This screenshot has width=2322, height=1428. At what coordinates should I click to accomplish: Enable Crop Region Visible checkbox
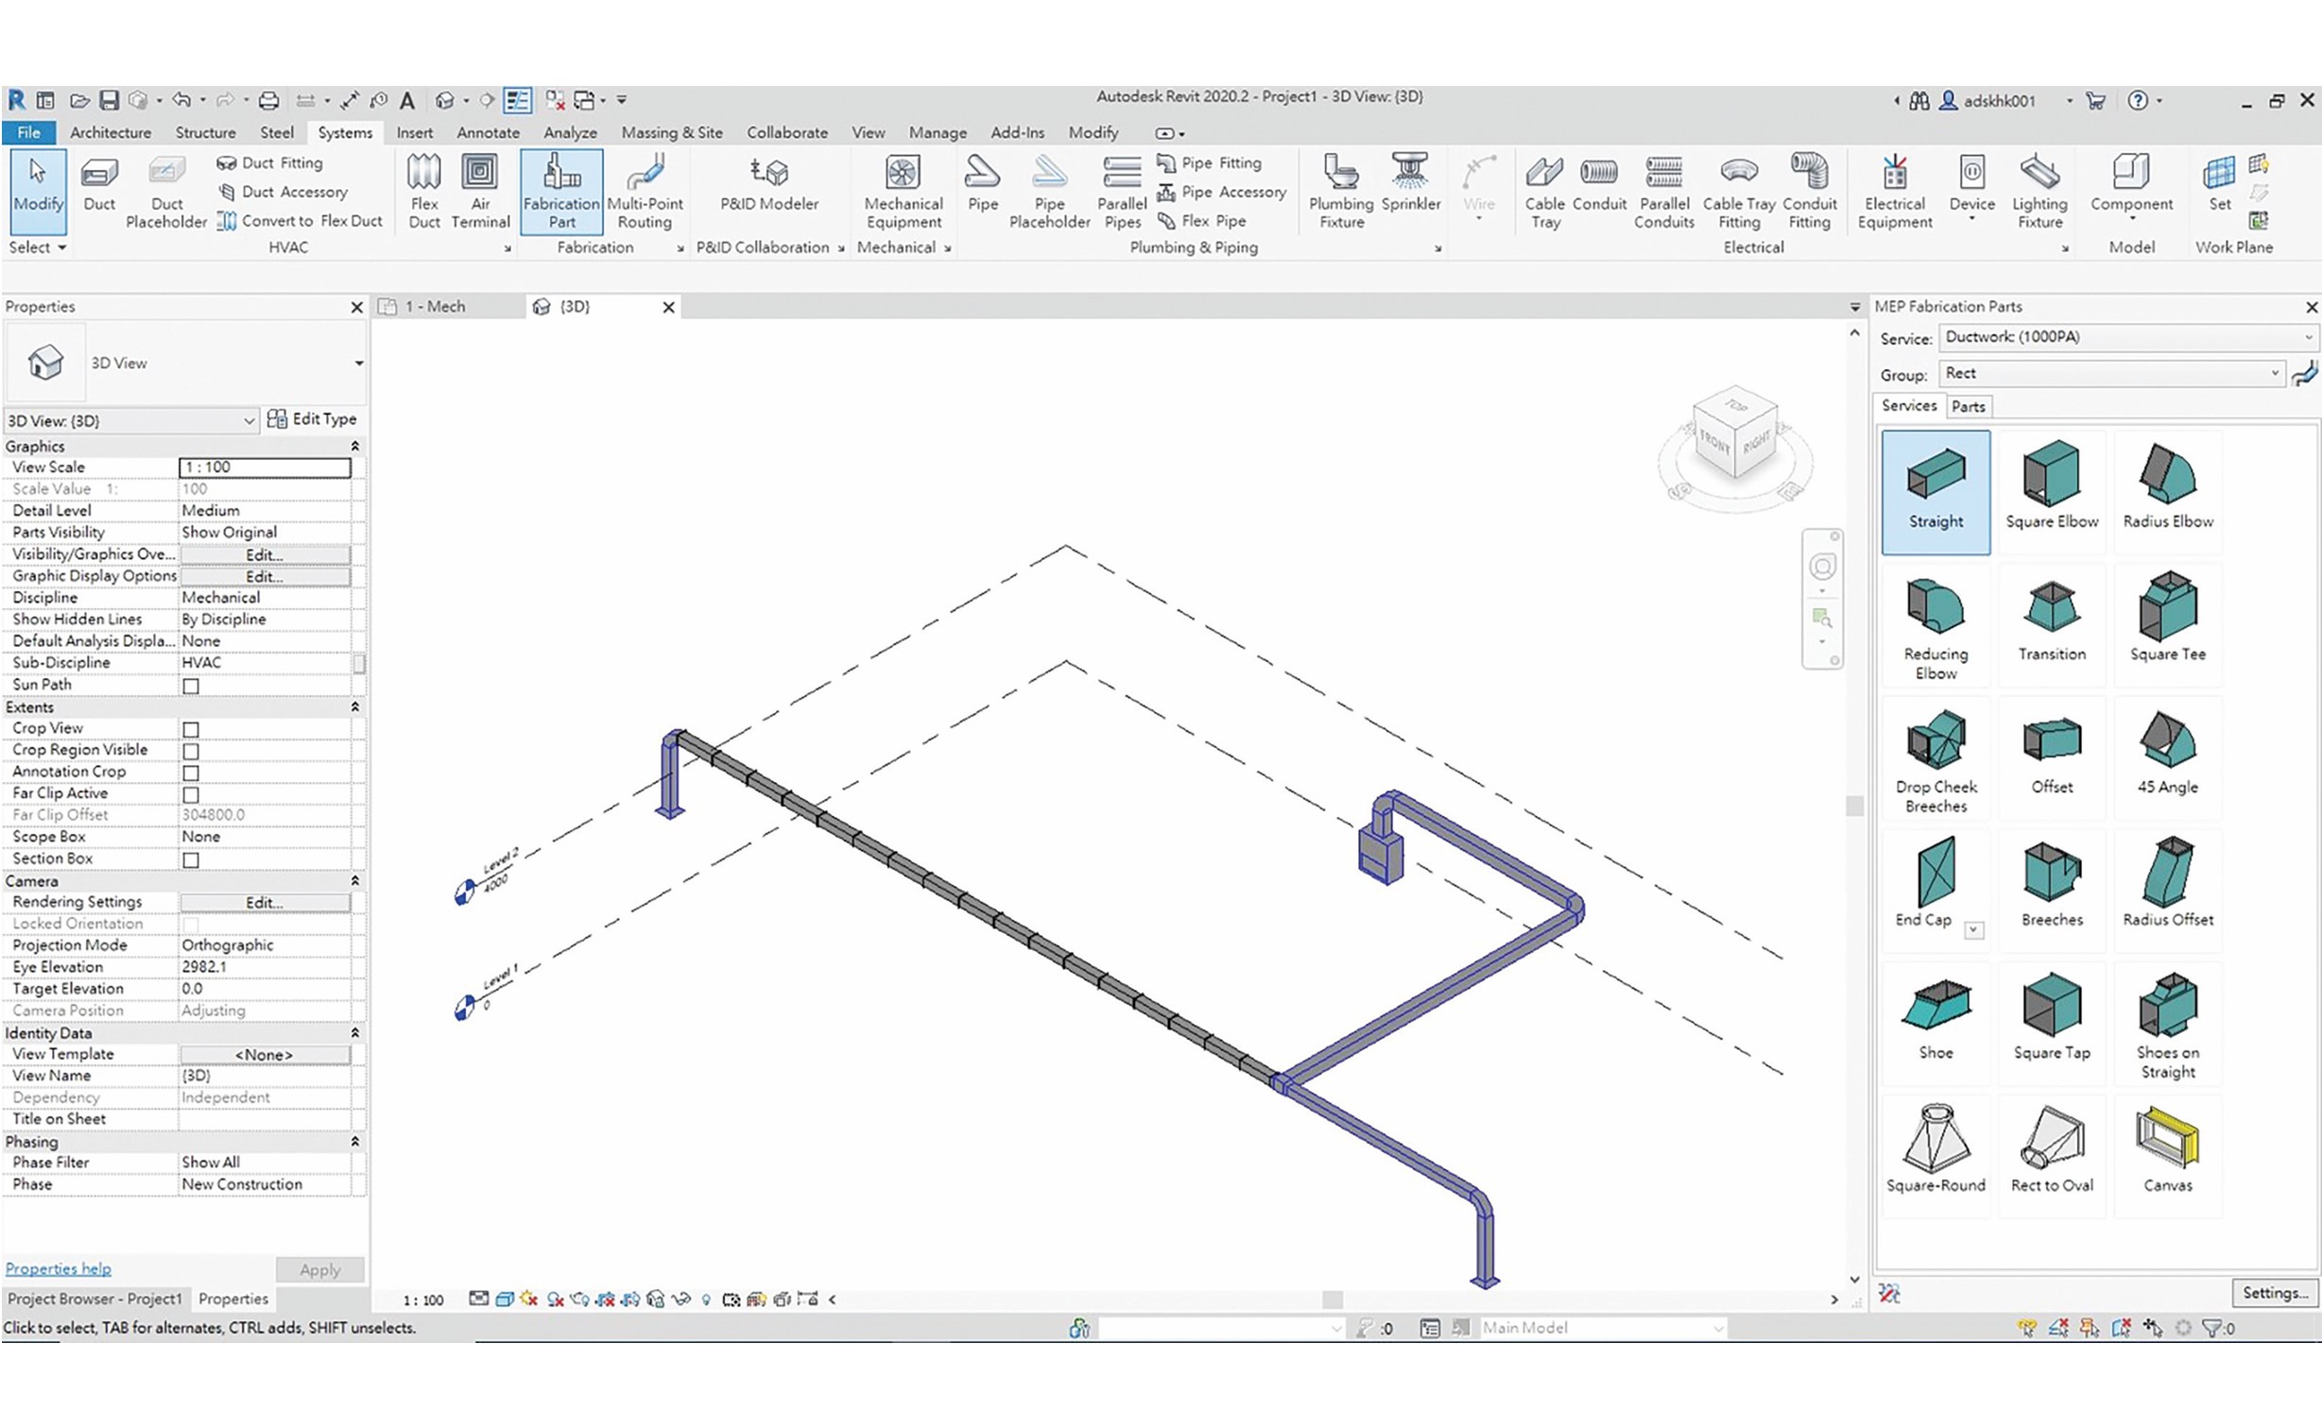click(x=191, y=749)
